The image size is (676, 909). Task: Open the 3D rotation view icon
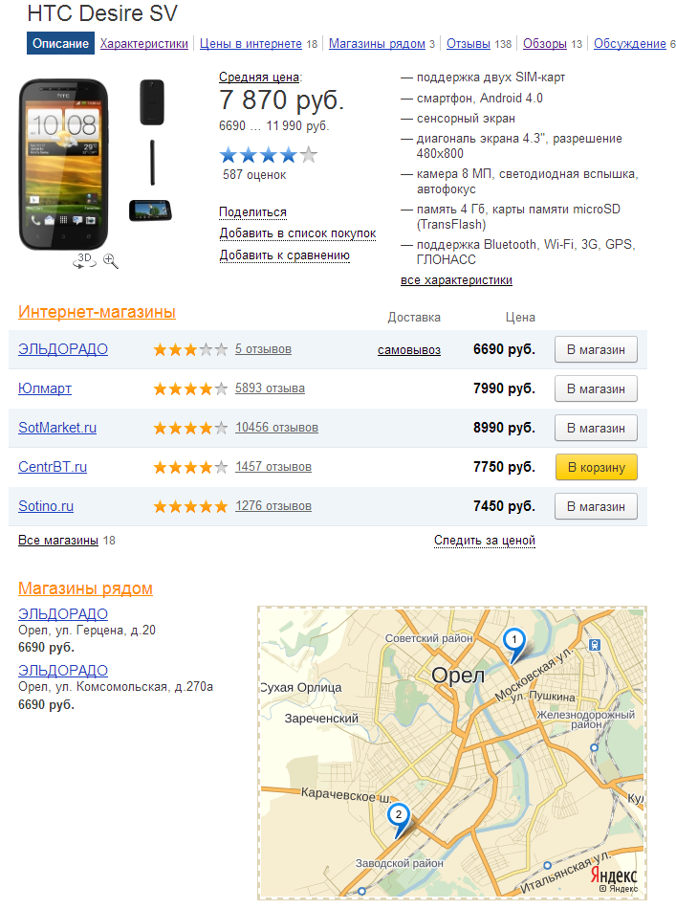click(84, 259)
